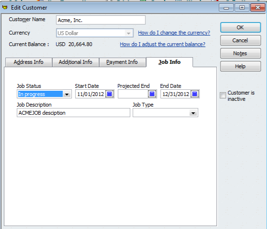Image resolution: width=267 pixels, height=229 pixels.
Task: Click the End Date 12/31/2012 field
Action: point(176,94)
